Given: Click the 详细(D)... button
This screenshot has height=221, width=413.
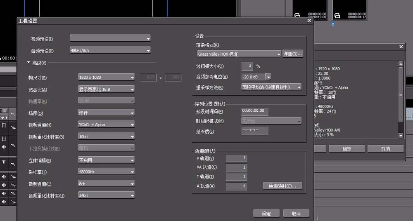Looking at the screenshot, I should [293, 54].
